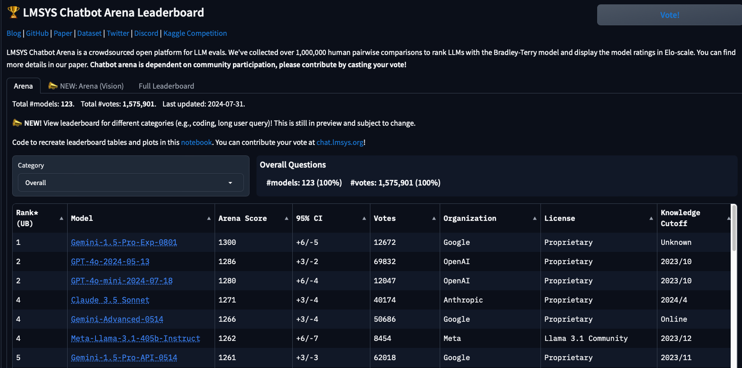This screenshot has height=368, width=742.
Task: Select votes cell 69832
Action: [x=405, y=261]
